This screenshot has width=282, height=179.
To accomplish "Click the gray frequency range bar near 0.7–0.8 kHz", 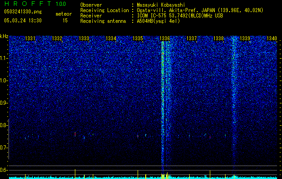I will point(9,139).
